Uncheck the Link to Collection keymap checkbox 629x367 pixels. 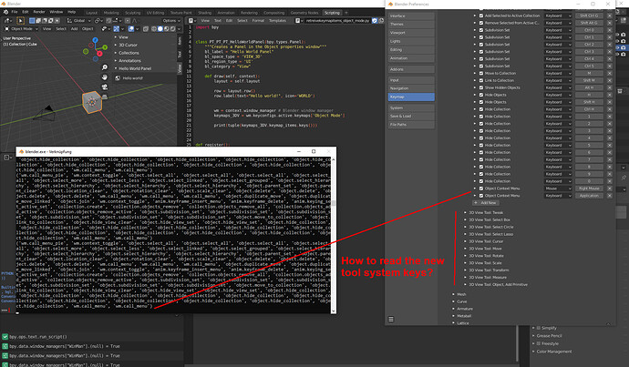coord(481,80)
